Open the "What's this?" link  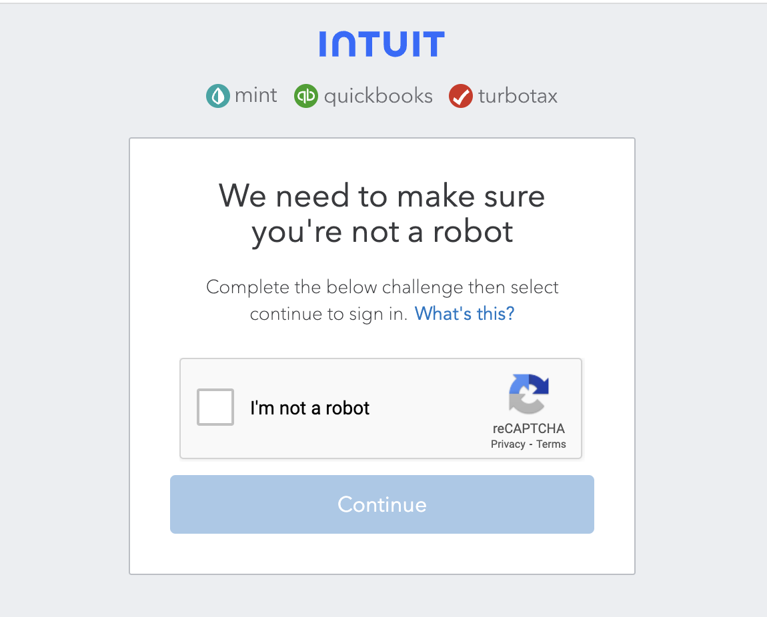click(x=464, y=314)
